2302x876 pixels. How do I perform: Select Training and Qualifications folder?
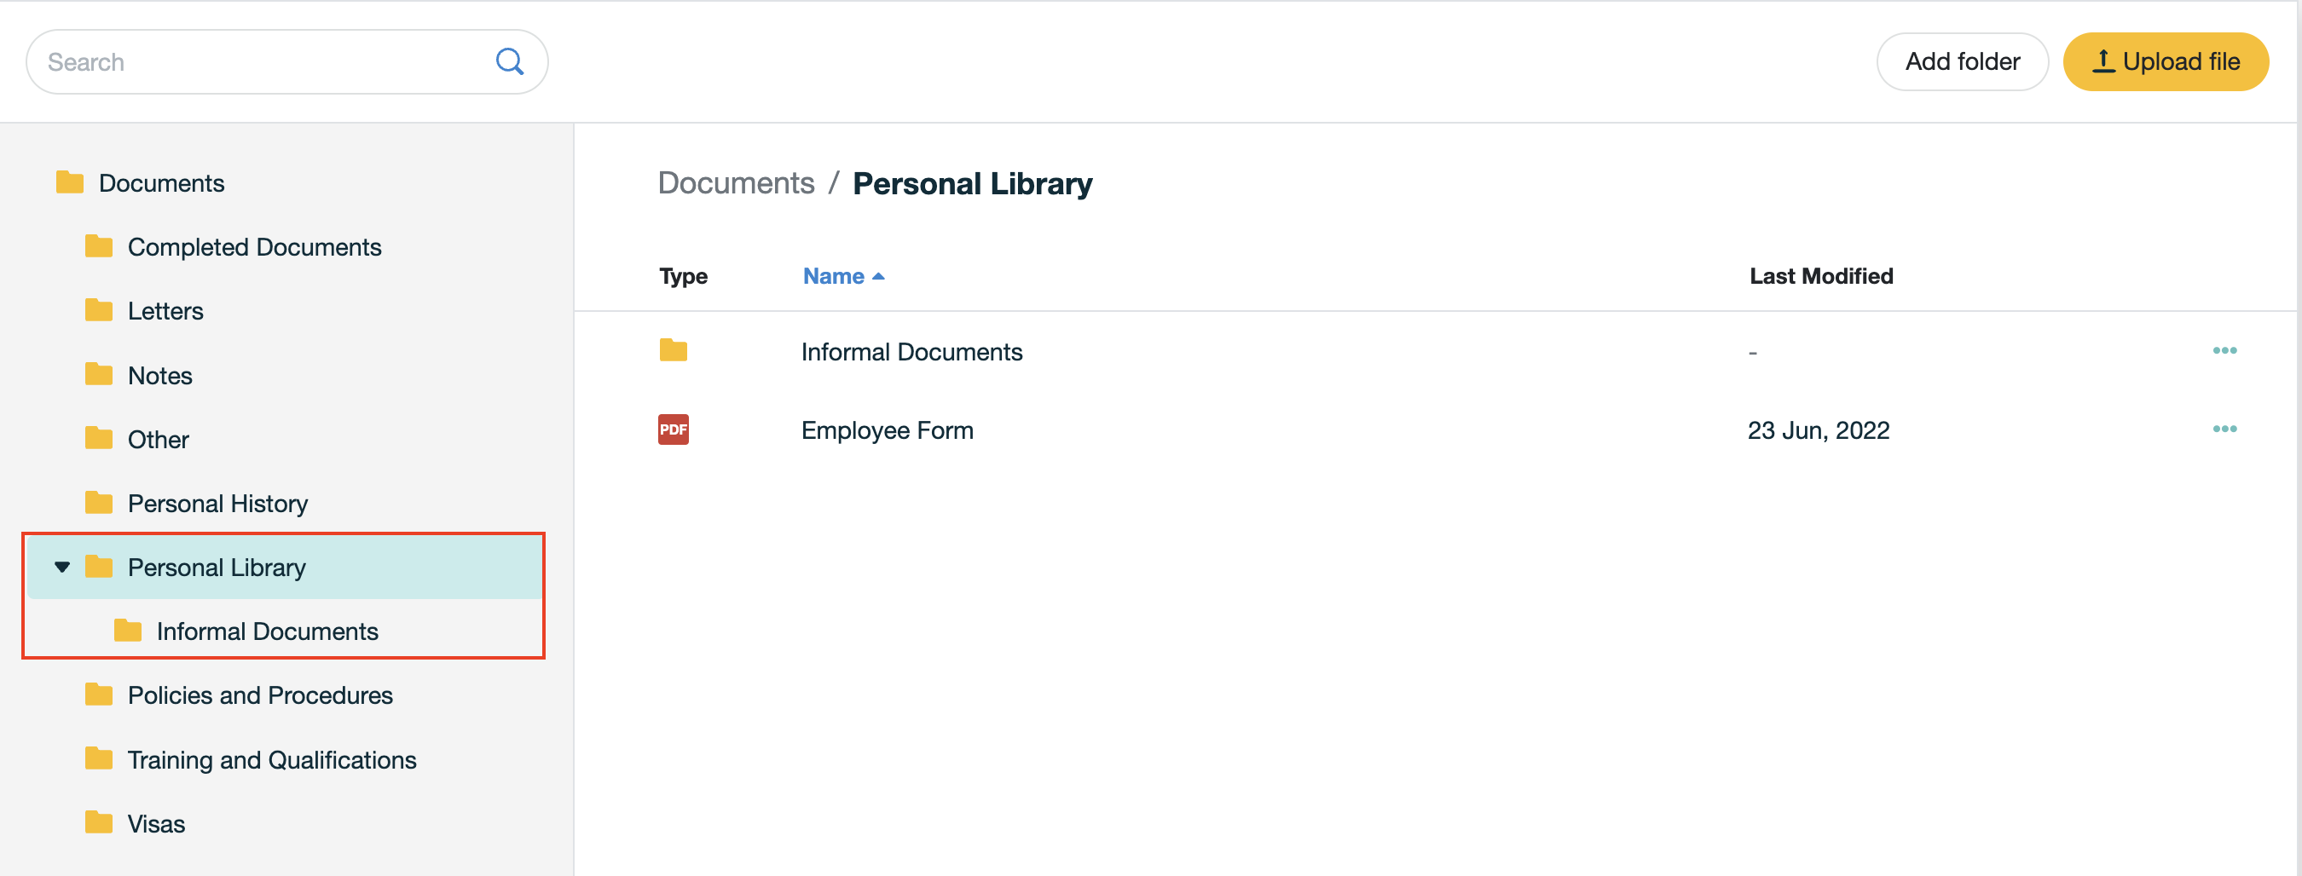(x=272, y=760)
